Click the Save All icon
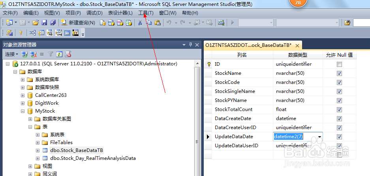Screen dimensions: 370x176 53,22
